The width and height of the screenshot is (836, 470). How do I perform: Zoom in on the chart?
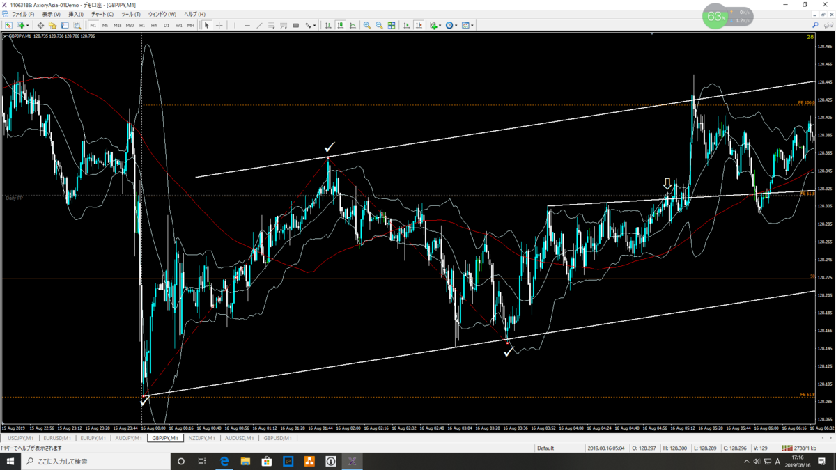tap(367, 25)
